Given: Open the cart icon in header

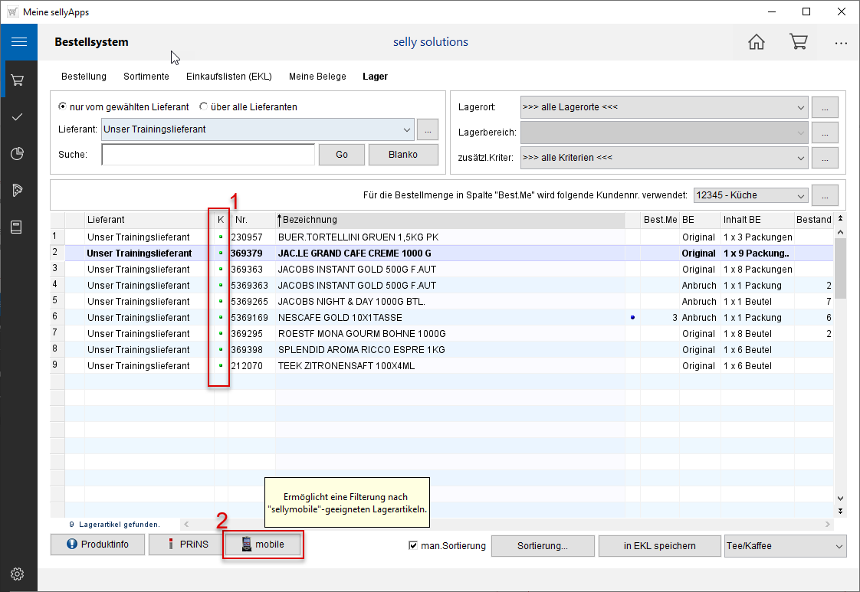Looking at the screenshot, I should [x=798, y=42].
